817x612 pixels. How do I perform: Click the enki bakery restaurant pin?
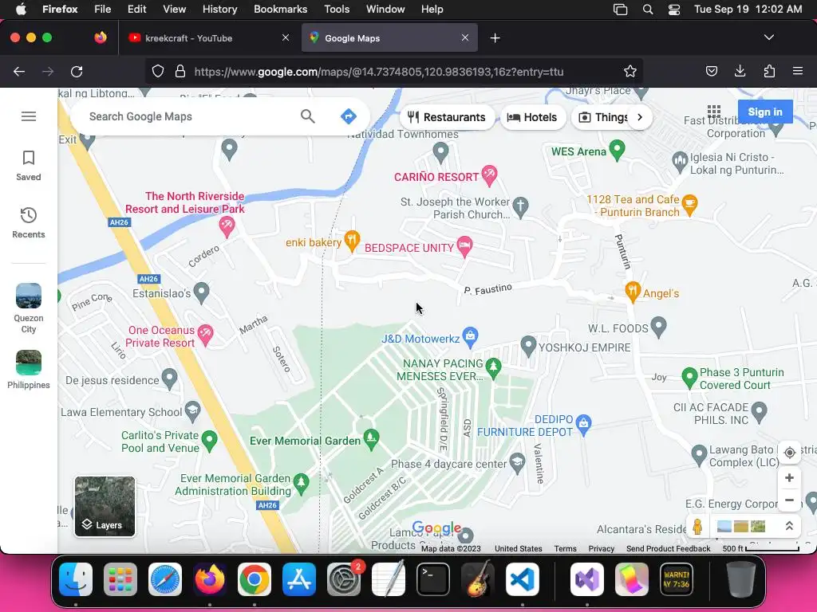352,241
